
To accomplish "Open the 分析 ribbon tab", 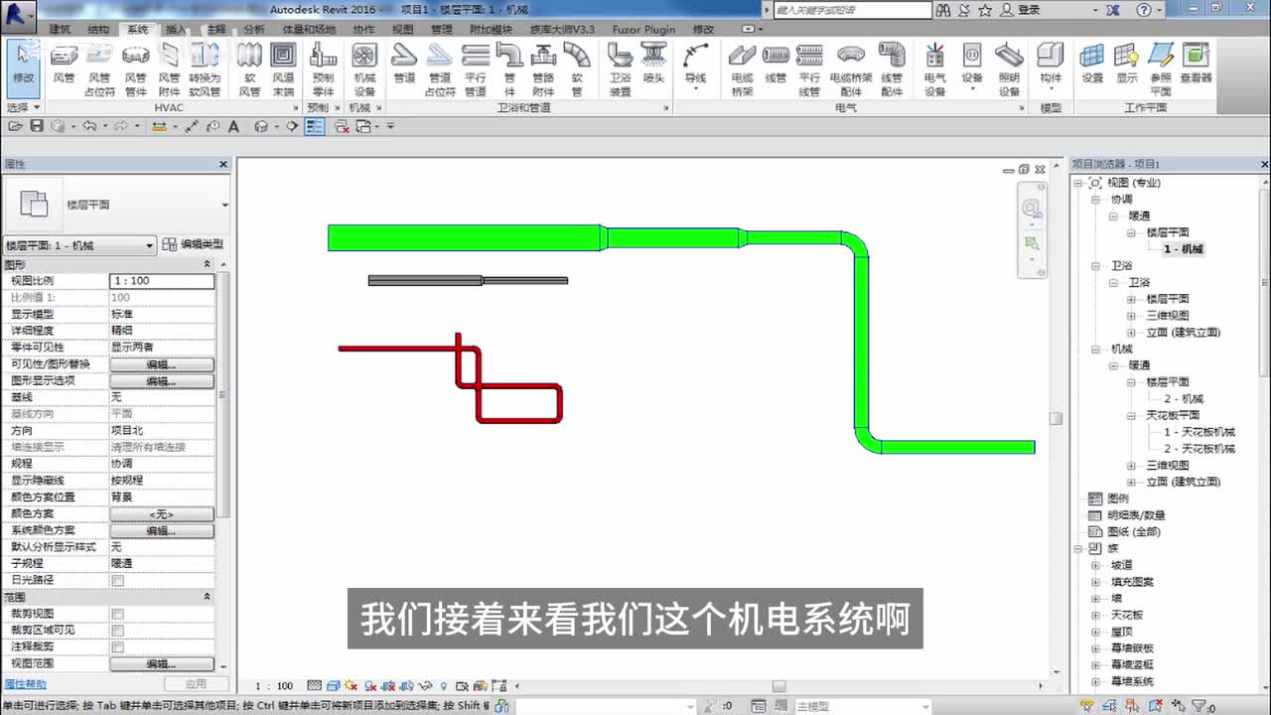I will coord(254,29).
